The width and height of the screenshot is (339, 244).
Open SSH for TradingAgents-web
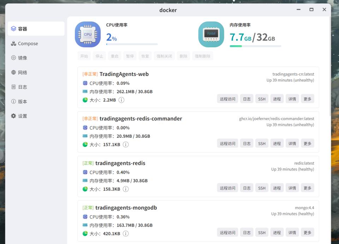(262, 99)
